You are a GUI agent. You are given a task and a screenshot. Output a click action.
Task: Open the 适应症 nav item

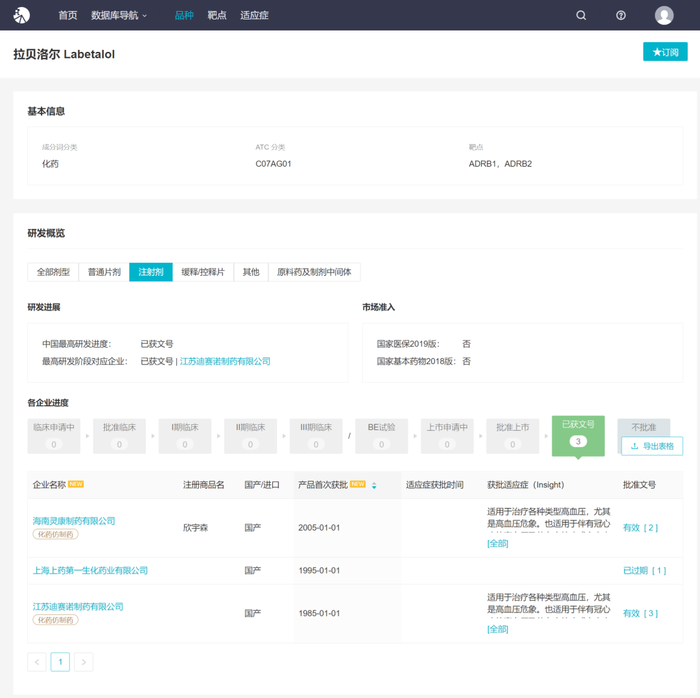pos(255,15)
